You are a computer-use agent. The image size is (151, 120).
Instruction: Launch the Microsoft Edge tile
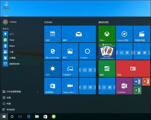point(53,51)
